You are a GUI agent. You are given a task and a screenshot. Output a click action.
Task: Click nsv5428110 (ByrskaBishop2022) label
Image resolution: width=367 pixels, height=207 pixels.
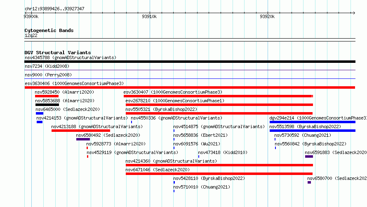[209, 178]
